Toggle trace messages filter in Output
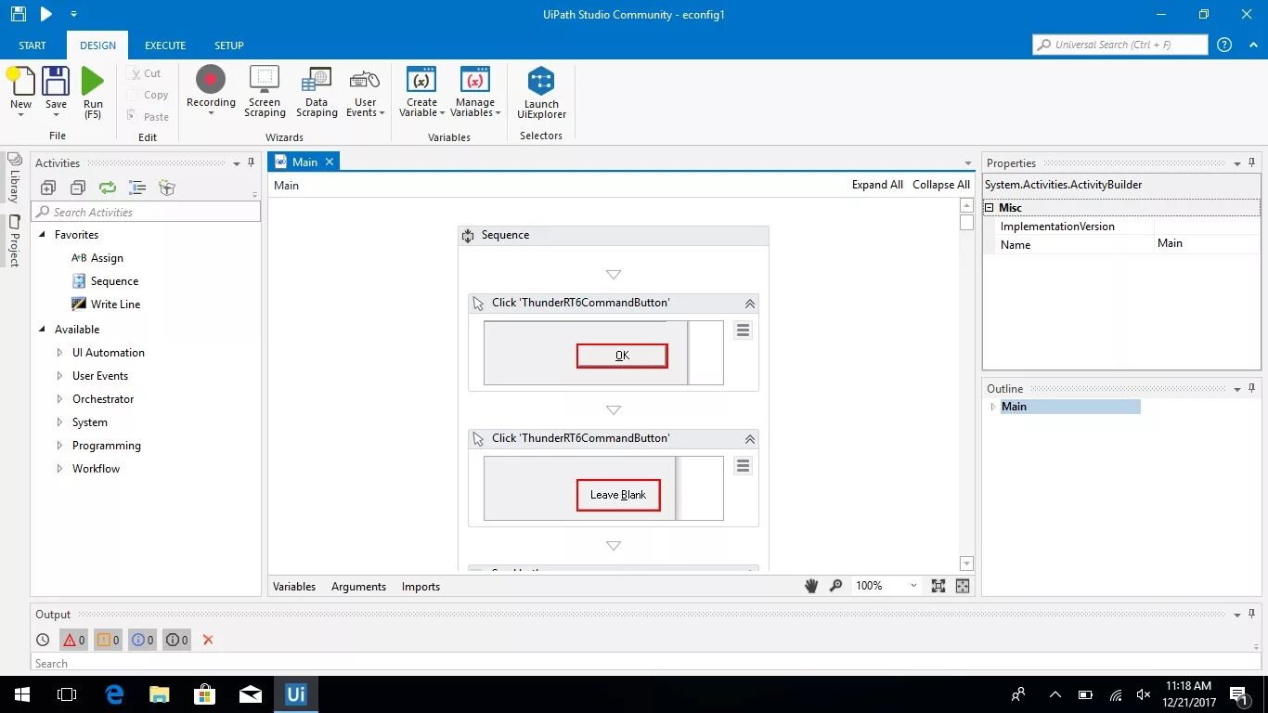Screen dimensions: 1268x713 pyautogui.click(x=177, y=640)
